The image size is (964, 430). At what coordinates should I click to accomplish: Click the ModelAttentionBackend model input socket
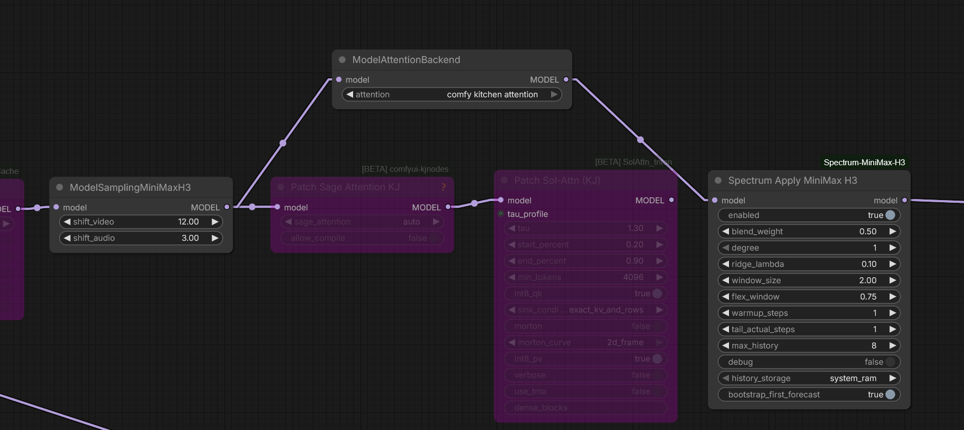(339, 79)
